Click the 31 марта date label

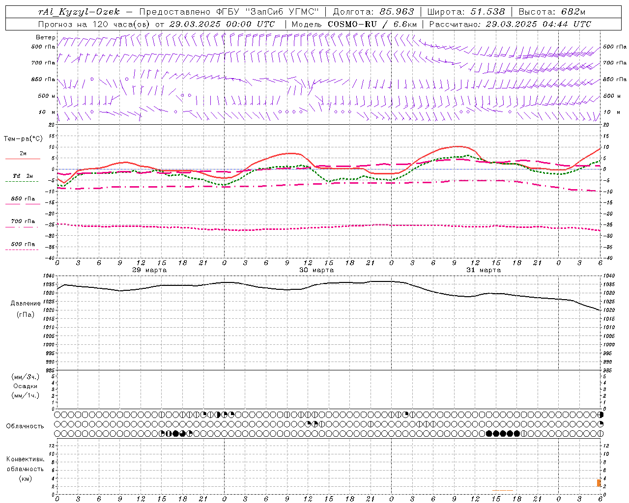coord(484,270)
